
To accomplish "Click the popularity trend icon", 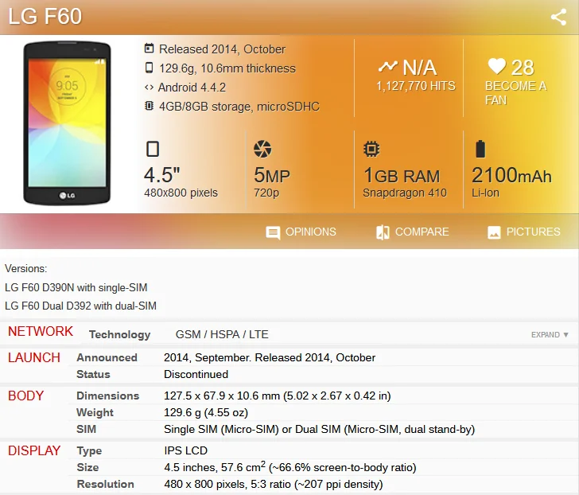I will 388,67.
